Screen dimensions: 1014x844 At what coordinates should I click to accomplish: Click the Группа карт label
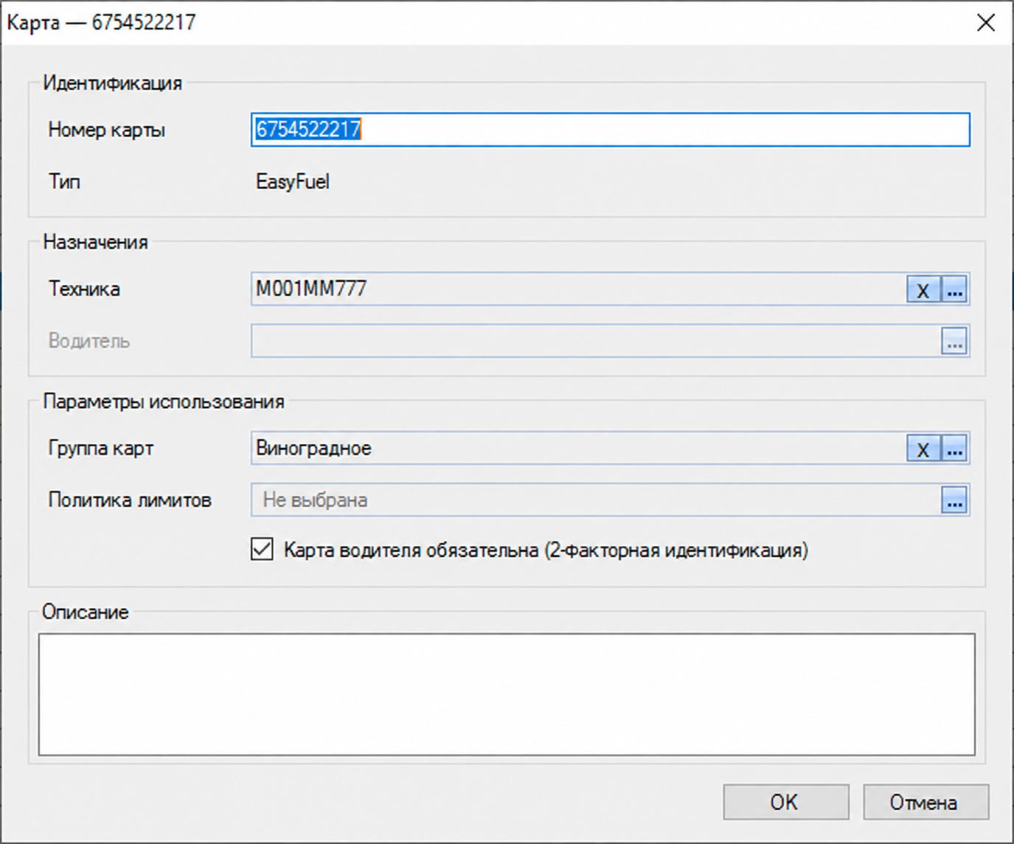click(x=101, y=449)
